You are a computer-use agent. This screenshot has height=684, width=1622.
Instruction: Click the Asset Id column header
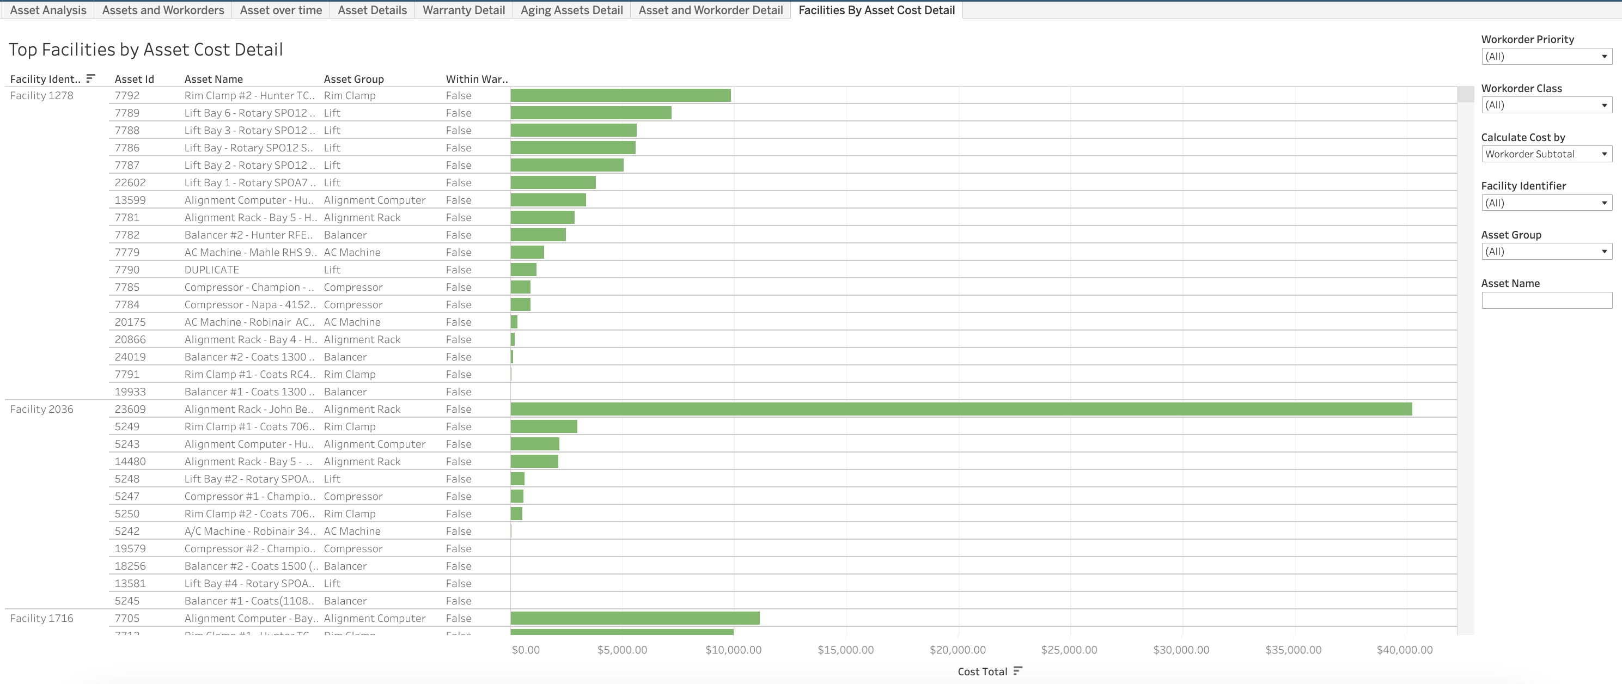tap(134, 79)
